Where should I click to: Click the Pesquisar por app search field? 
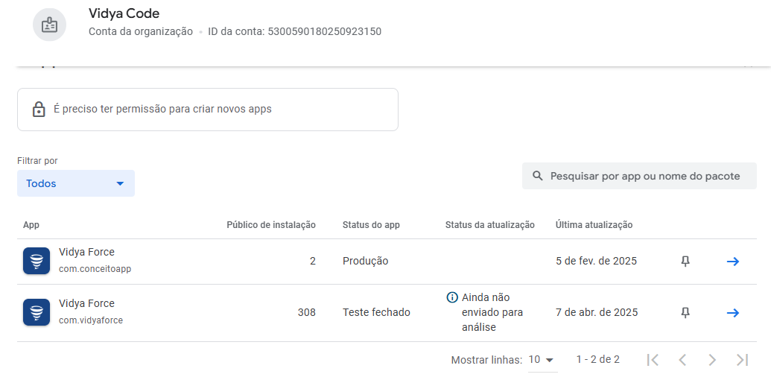tap(639, 176)
